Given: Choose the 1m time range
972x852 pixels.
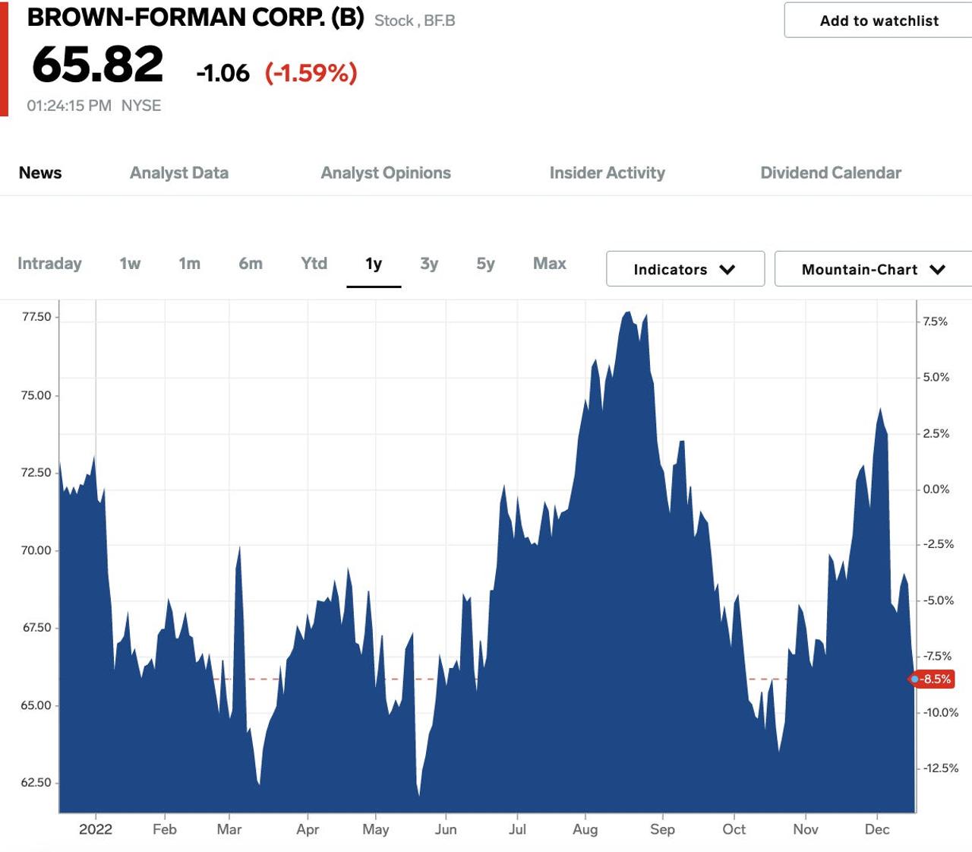Looking at the screenshot, I should coord(190,264).
